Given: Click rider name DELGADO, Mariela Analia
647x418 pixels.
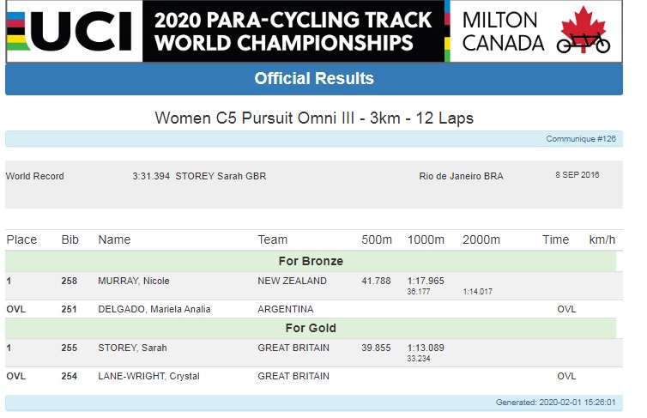Looking at the screenshot, I should [x=154, y=310].
